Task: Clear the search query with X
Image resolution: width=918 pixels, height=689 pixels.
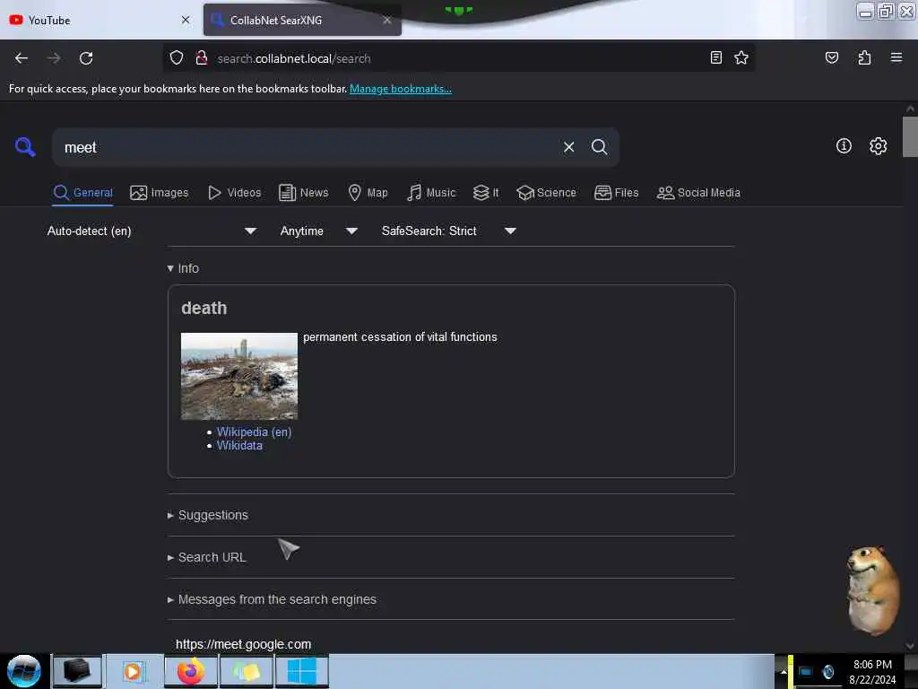Action: tap(568, 147)
